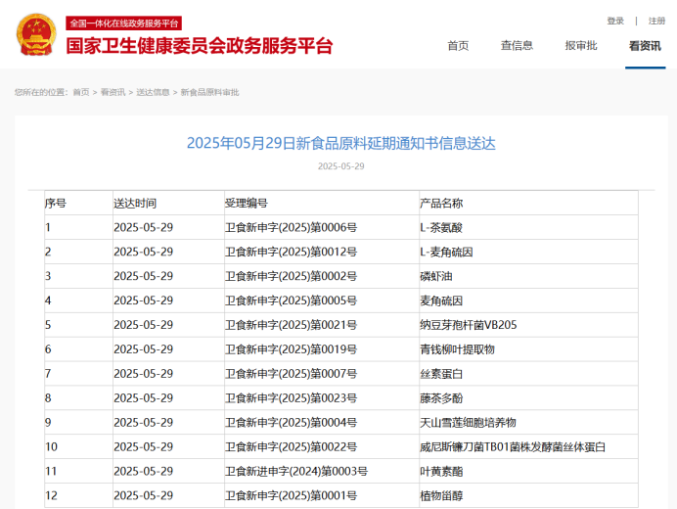
Task: Click the delivery date in row 6
Action: [144, 349]
